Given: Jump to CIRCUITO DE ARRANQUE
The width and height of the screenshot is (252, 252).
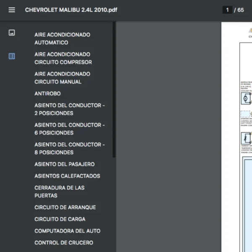Looking at the screenshot, I should (x=65, y=207).
